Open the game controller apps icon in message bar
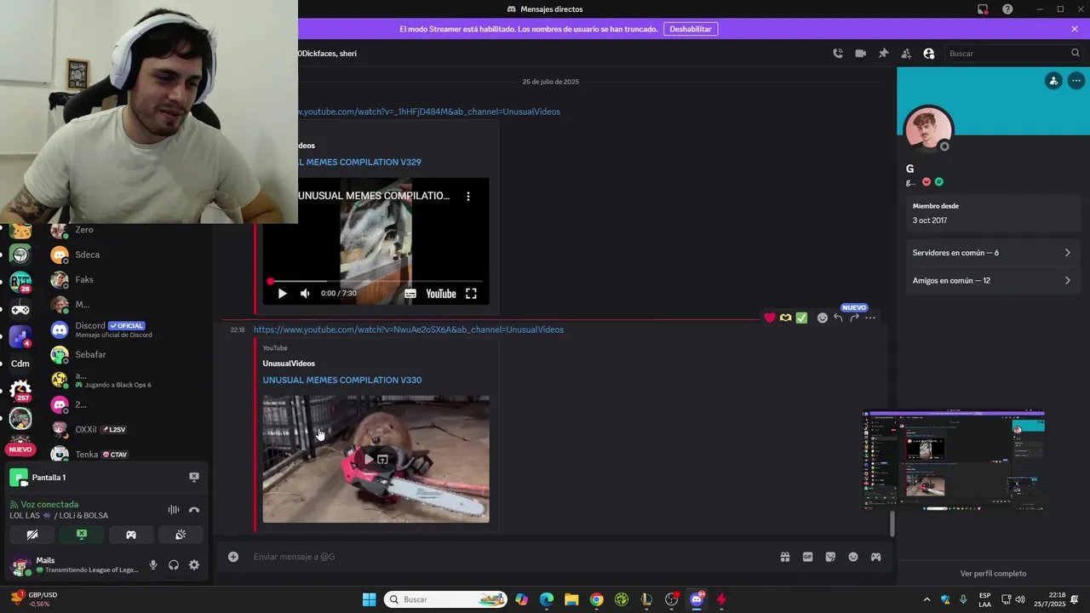 pos(875,557)
